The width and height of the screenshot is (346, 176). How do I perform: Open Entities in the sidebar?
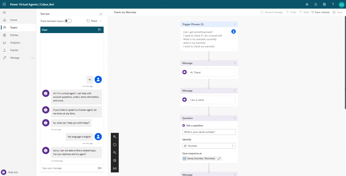point(18,35)
